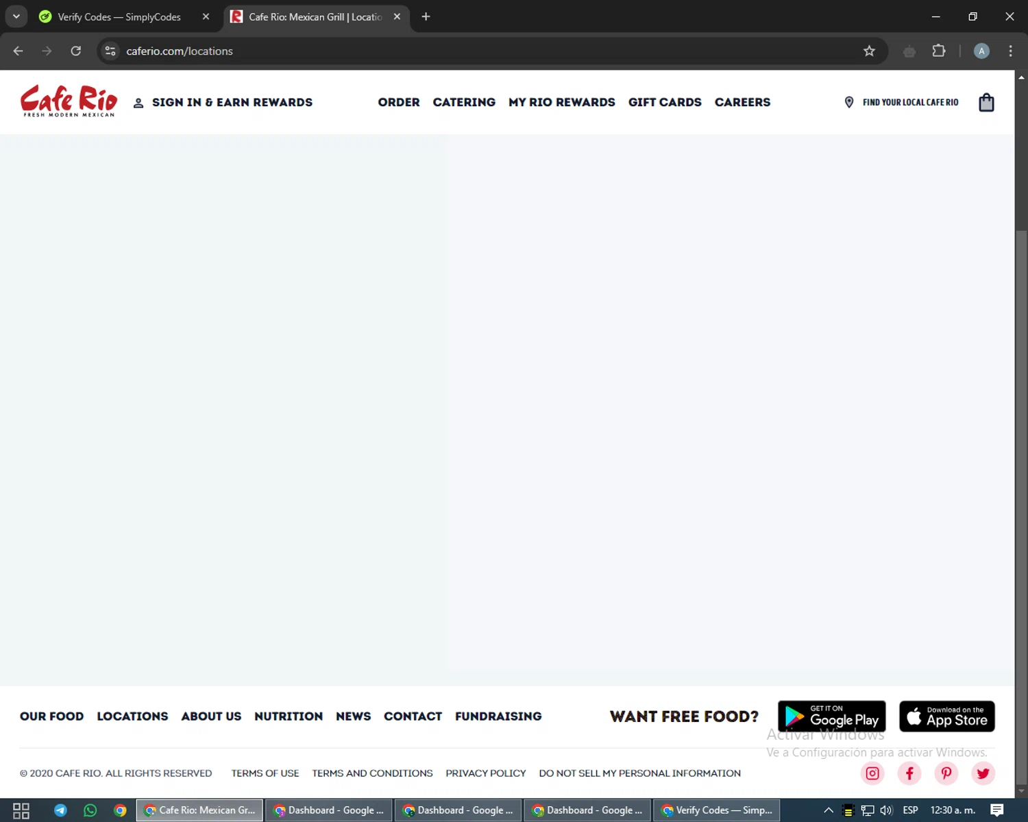Open Telegram from the taskbar
Screen dimensions: 1028x822
coord(60,810)
